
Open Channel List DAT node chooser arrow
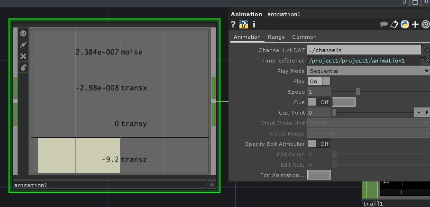click(x=425, y=50)
